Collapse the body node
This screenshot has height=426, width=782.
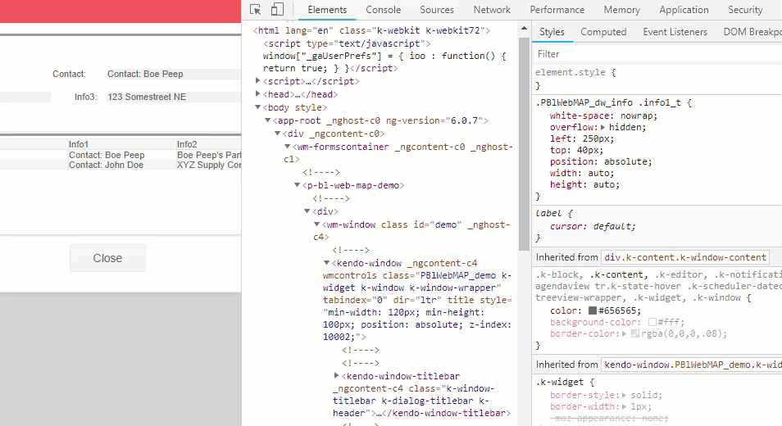pos(258,107)
